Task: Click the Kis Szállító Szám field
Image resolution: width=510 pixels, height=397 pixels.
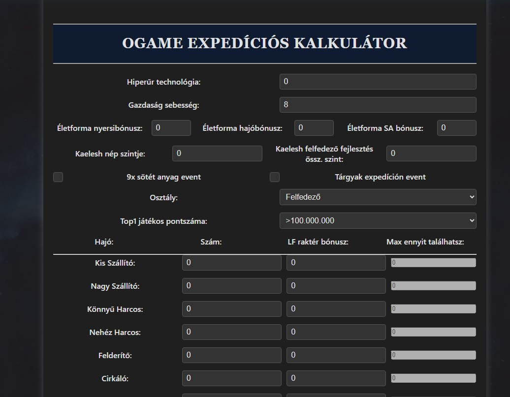Action: (x=232, y=263)
